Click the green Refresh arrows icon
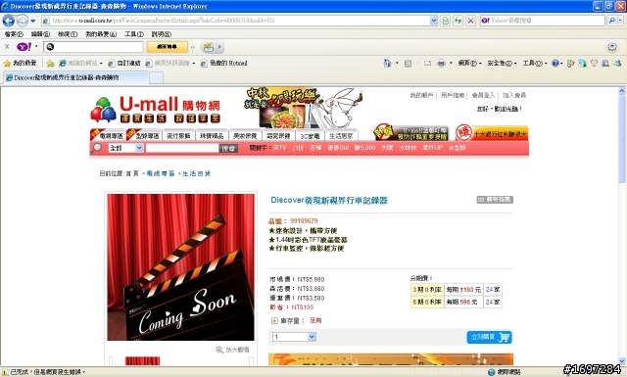 pyautogui.click(x=458, y=21)
